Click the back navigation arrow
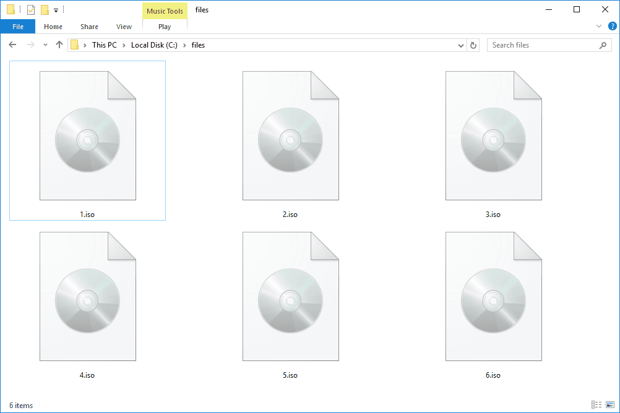The height and width of the screenshot is (413, 620). [x=12, y=45]
